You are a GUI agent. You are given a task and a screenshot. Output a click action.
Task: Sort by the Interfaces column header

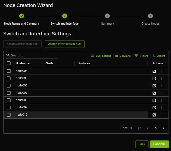point(83,63)
